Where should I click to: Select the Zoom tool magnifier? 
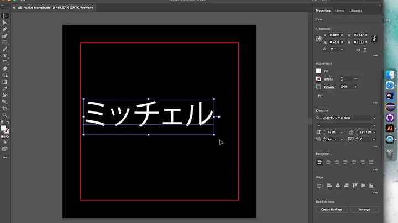tap(5, 115)
